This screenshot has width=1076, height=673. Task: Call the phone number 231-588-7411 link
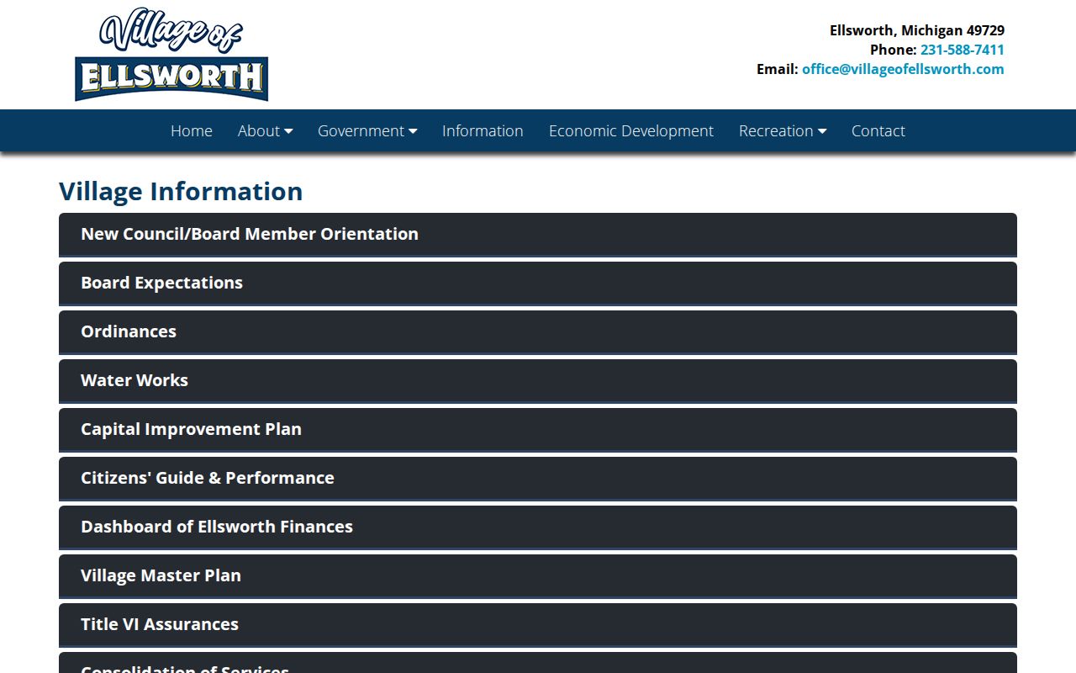click(x=963, y=50)
